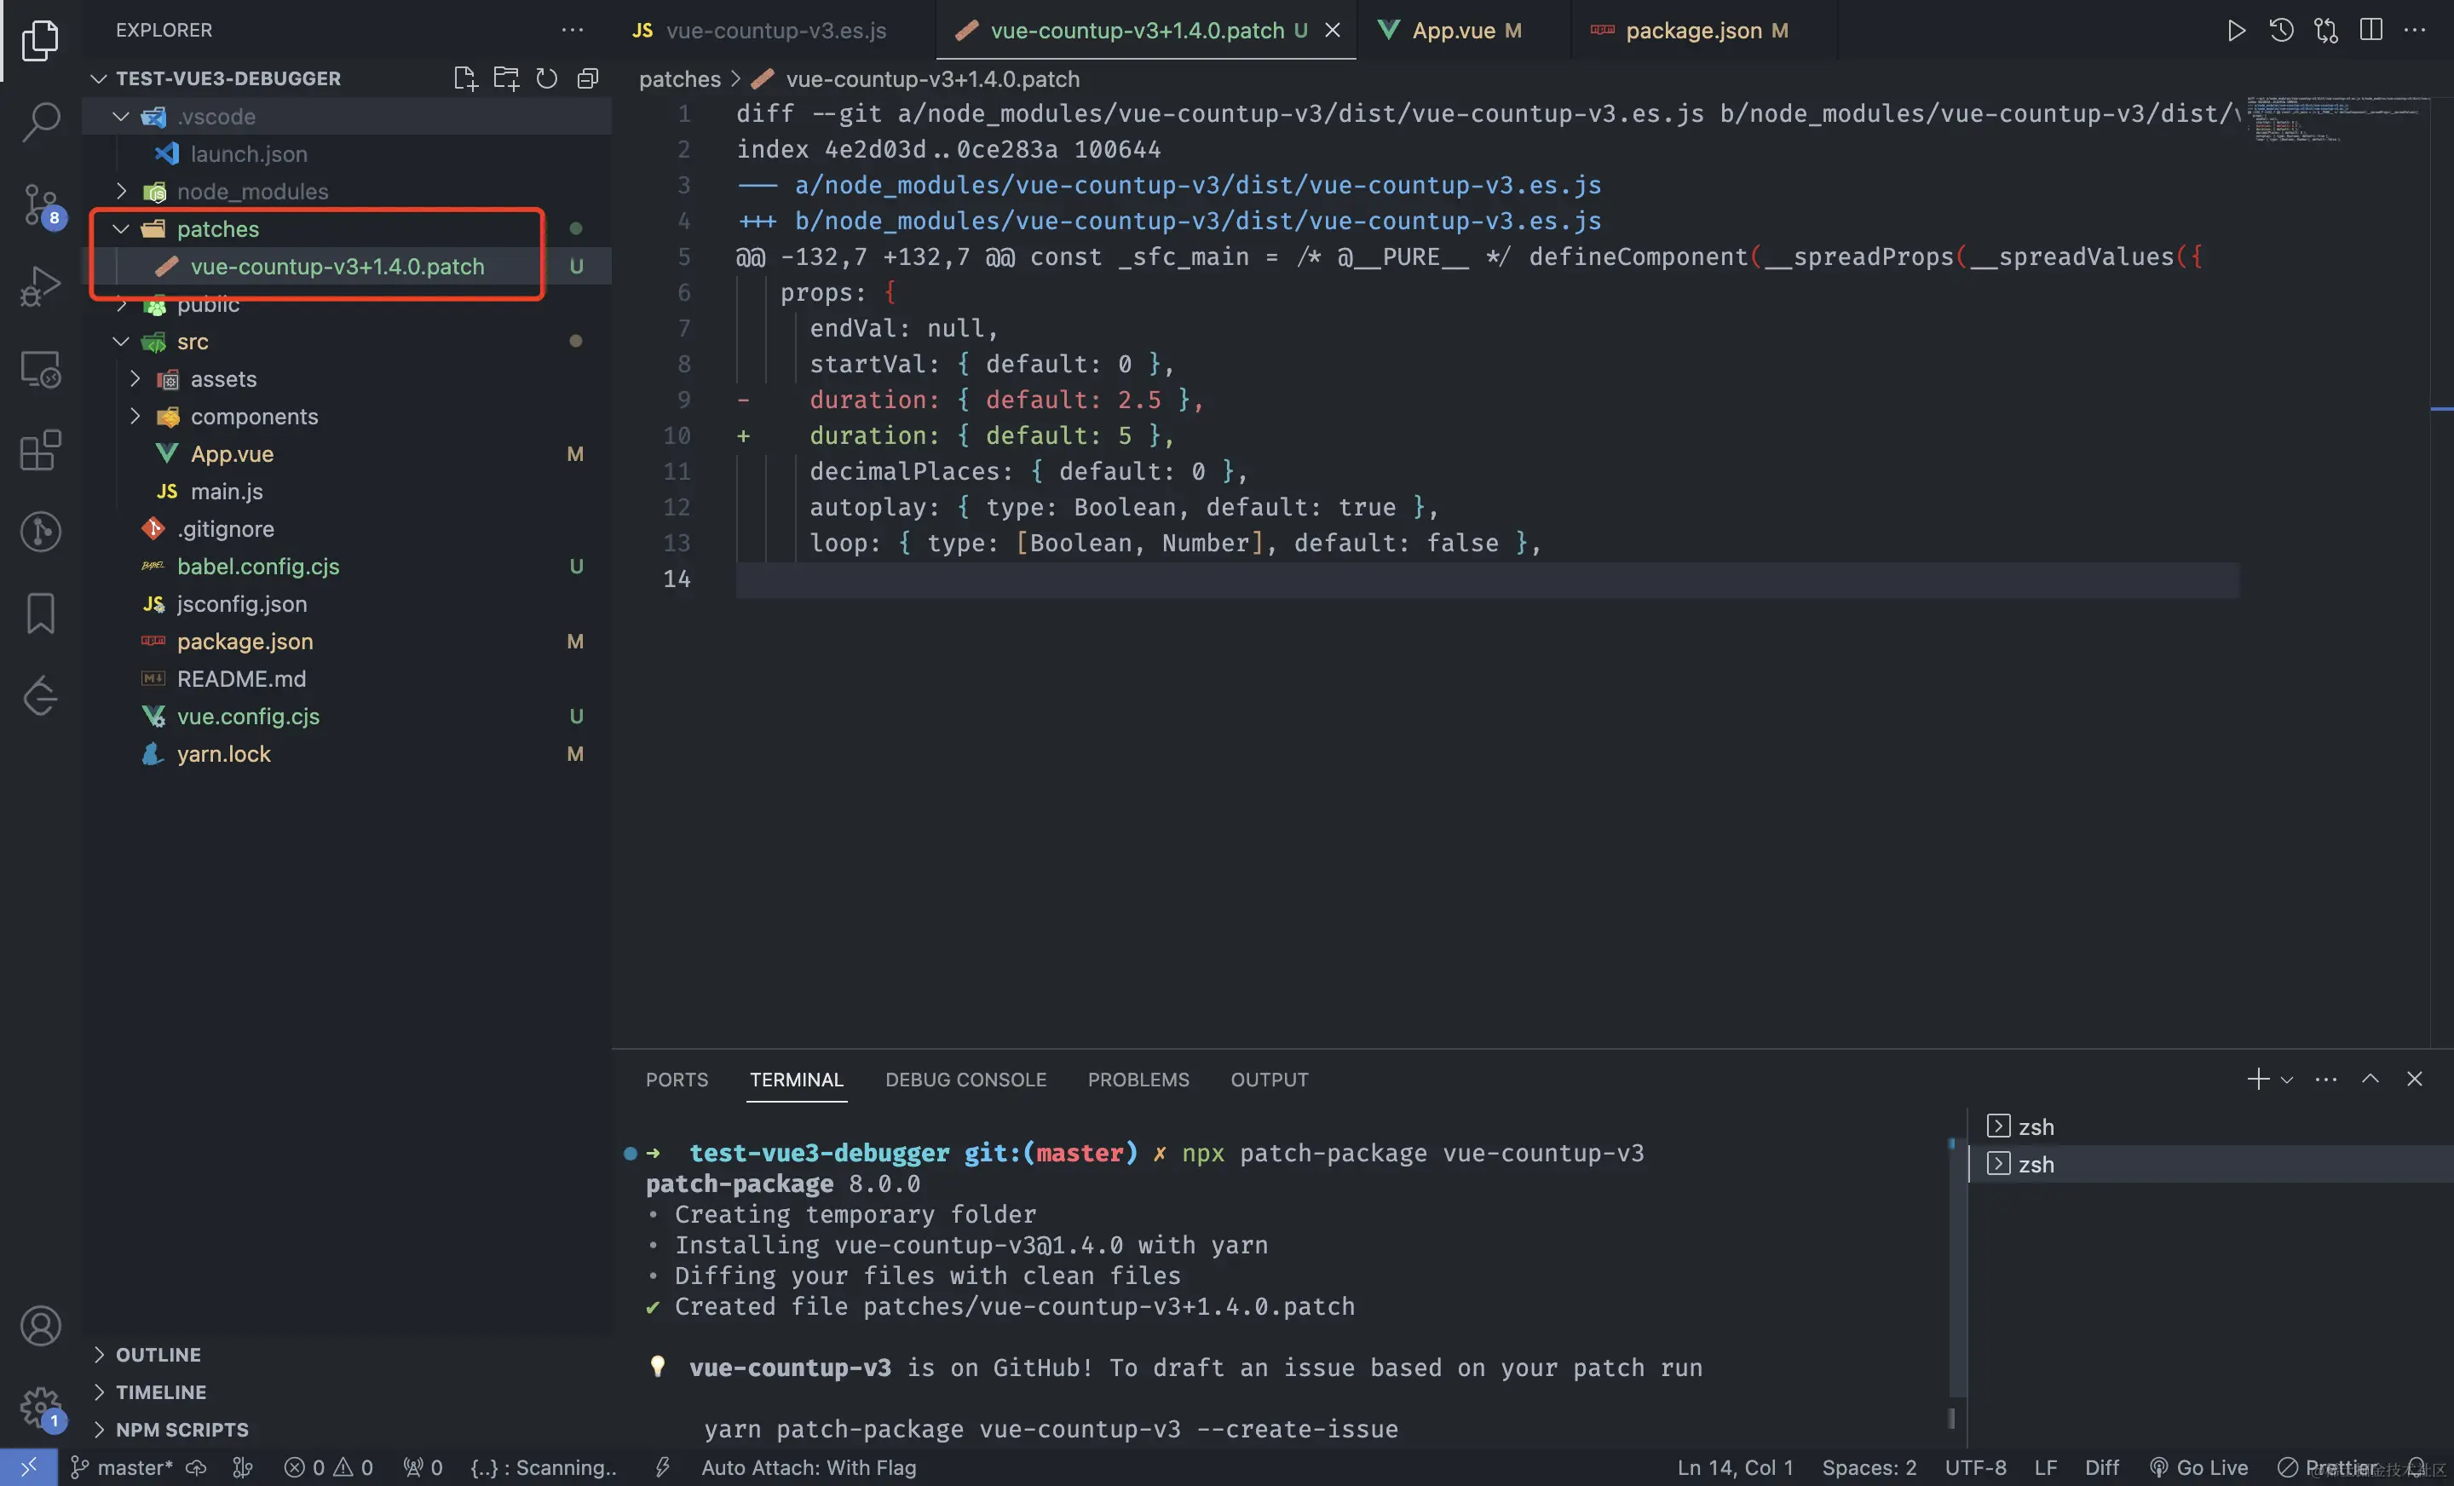Click Go Live in status bar
The height and width of the screenshot is (1486, 2454).
click(2198, 1467)
